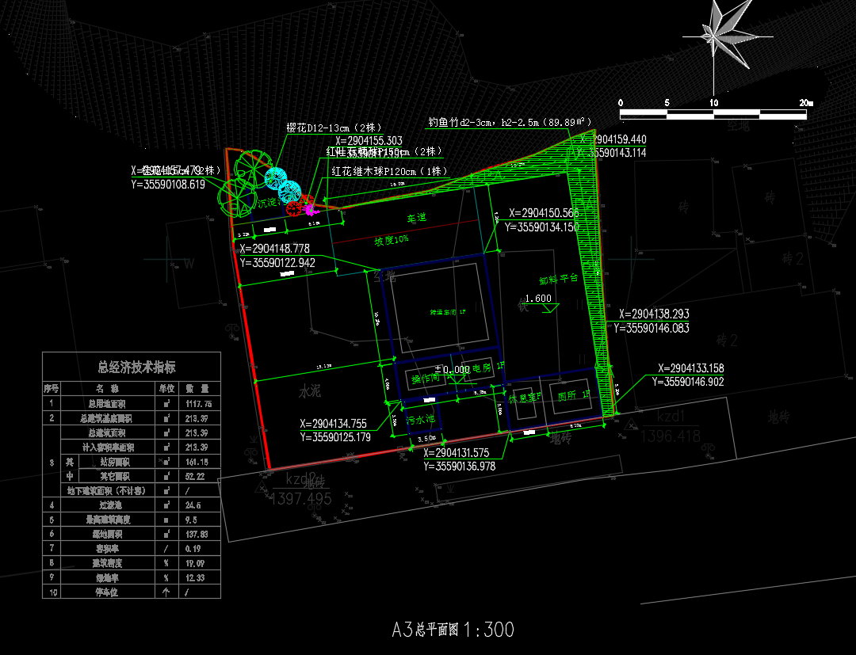The width and height of the screenshot is (856, 655).
Task: Select the '总用地面积' table cell
Action: (x=107, y=404)
